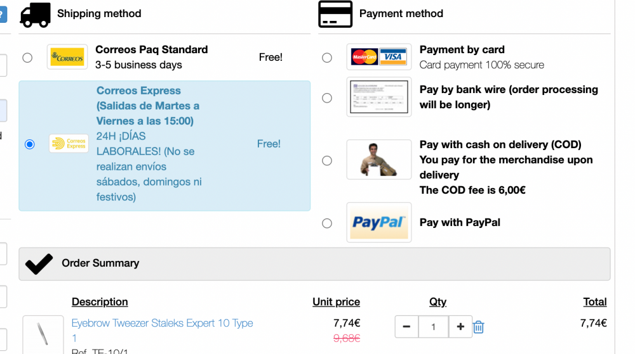Select cash on delivery radio button
This screenshot has height=354, width=635.
tap(327, 161)
